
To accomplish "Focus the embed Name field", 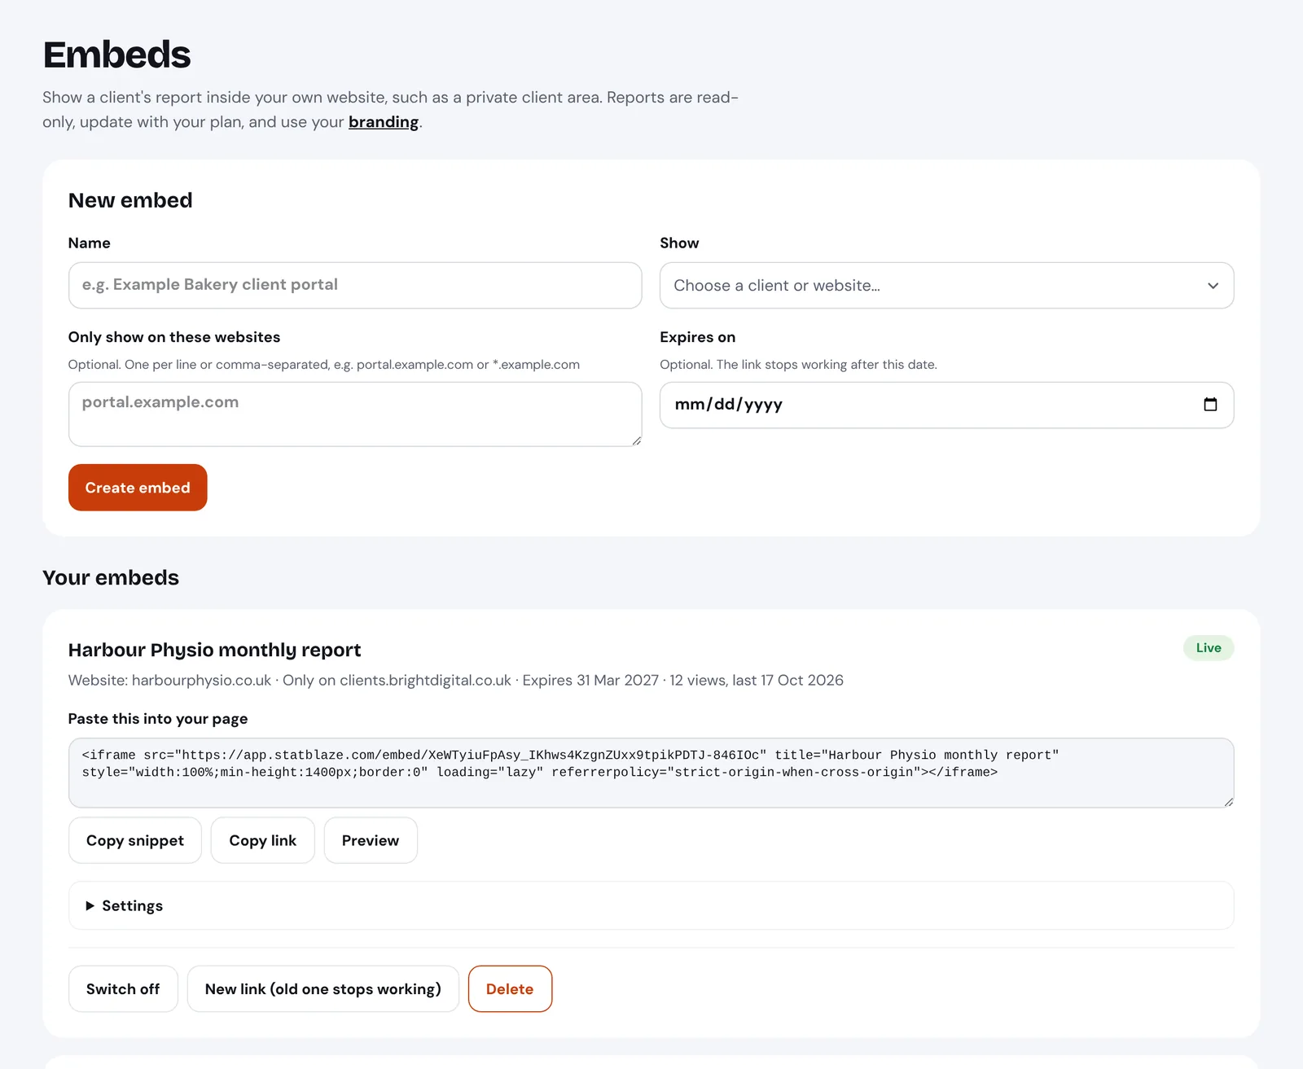I will pos(355,286).
